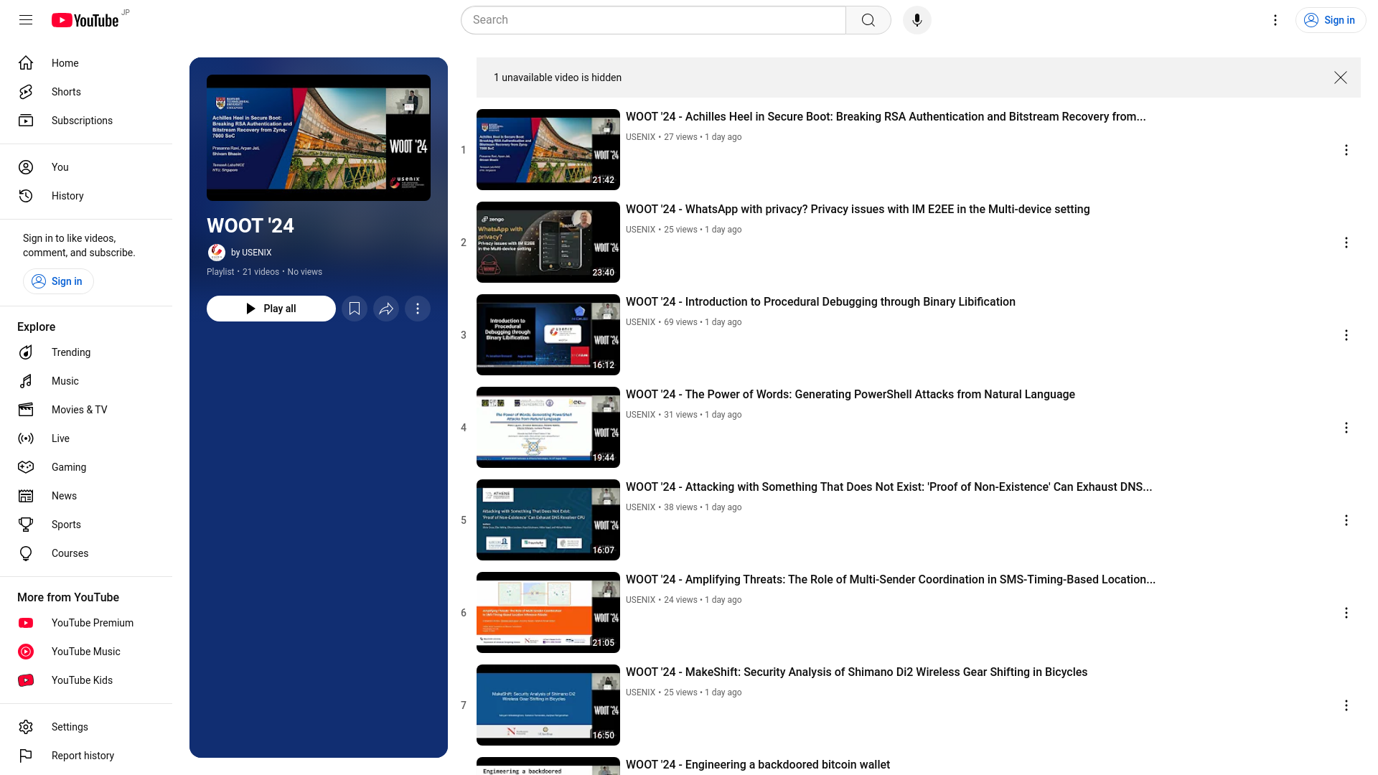Click thumbnail of WhatsApp privacy video
1378x775 pixels.
[x=548, y=242]
